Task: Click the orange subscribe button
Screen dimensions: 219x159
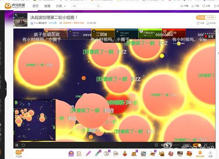Action: pyautogui.click(x=201, y=18)
